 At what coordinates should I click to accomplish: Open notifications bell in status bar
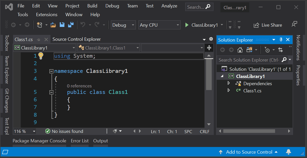(x=288, y=152)
